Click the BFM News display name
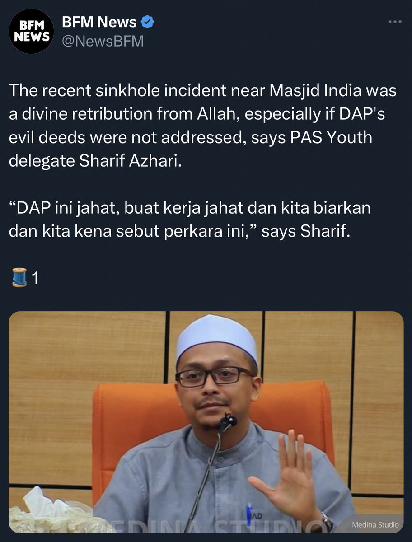This screenshot has width=412, height=542. [99, 21]
